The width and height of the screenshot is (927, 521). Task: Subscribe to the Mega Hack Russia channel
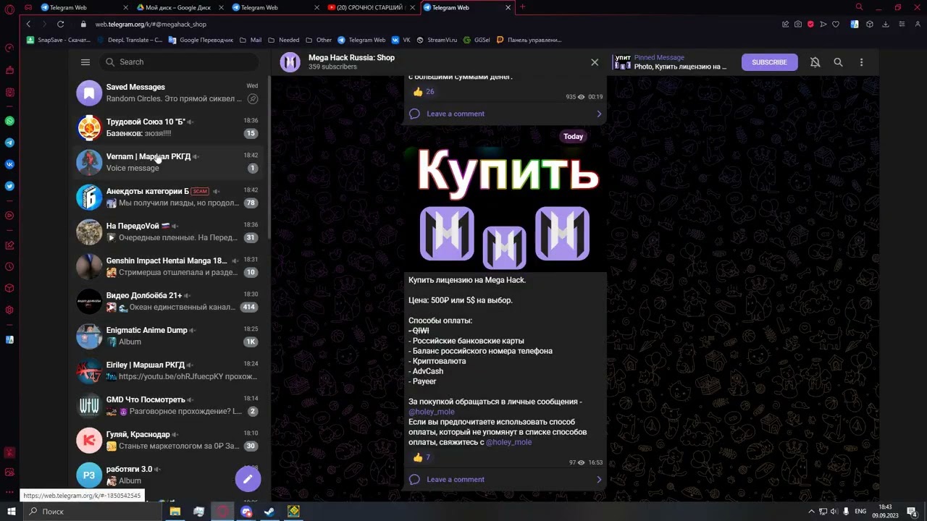click(x=769, y=62)
